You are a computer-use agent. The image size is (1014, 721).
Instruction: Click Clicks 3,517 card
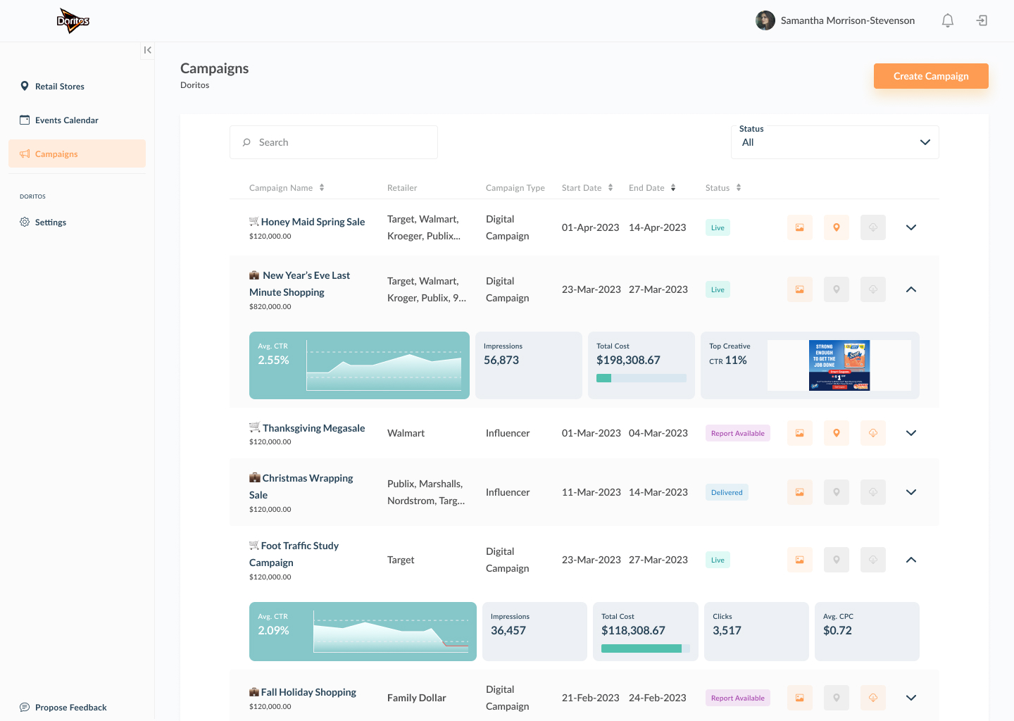[x=756, y=632]
